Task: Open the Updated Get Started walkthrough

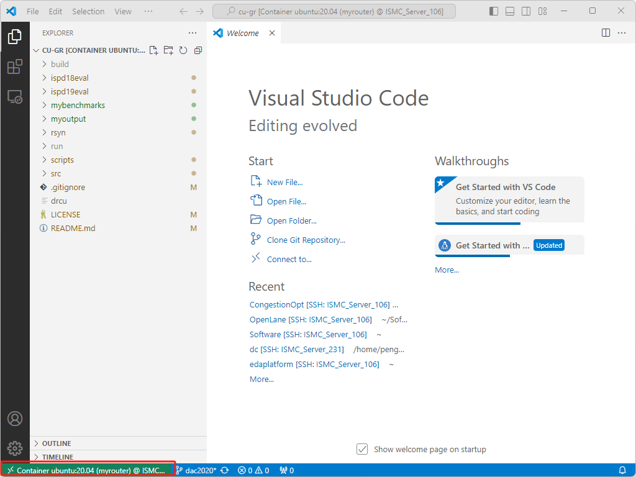Action: (x=509, y=246)
